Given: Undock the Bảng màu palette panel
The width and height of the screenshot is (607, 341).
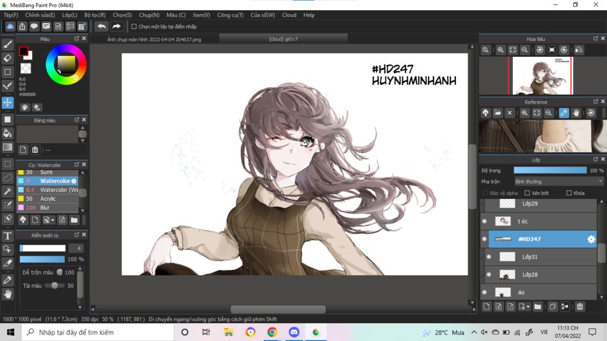Looking at the screenshot, I should point(76,120).
